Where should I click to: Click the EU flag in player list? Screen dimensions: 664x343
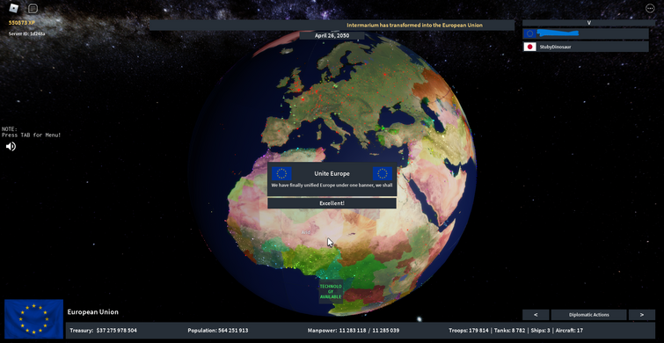pos(529,33)
